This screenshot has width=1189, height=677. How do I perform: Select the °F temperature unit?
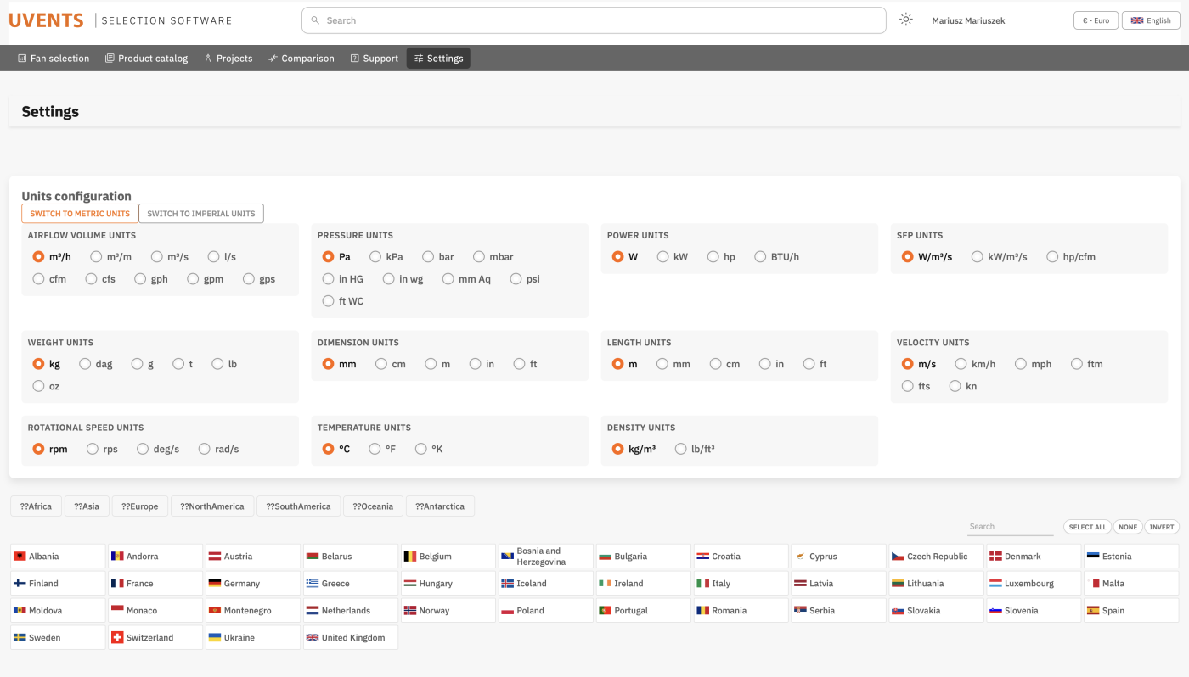point(375,449)
